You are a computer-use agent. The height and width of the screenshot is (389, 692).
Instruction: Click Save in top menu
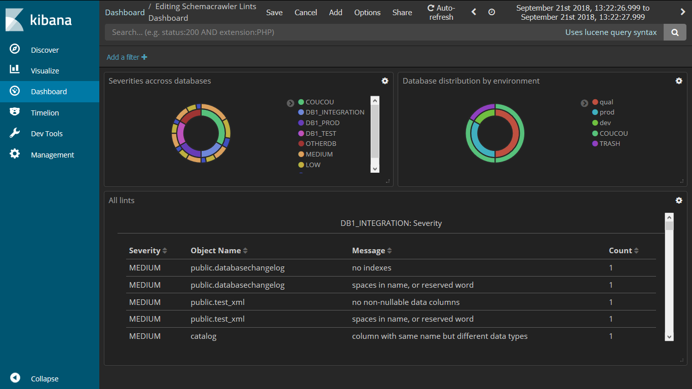[275, 12]
